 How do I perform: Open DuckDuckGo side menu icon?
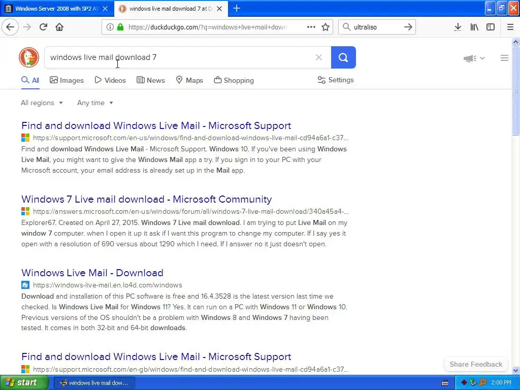coord(504,58)
